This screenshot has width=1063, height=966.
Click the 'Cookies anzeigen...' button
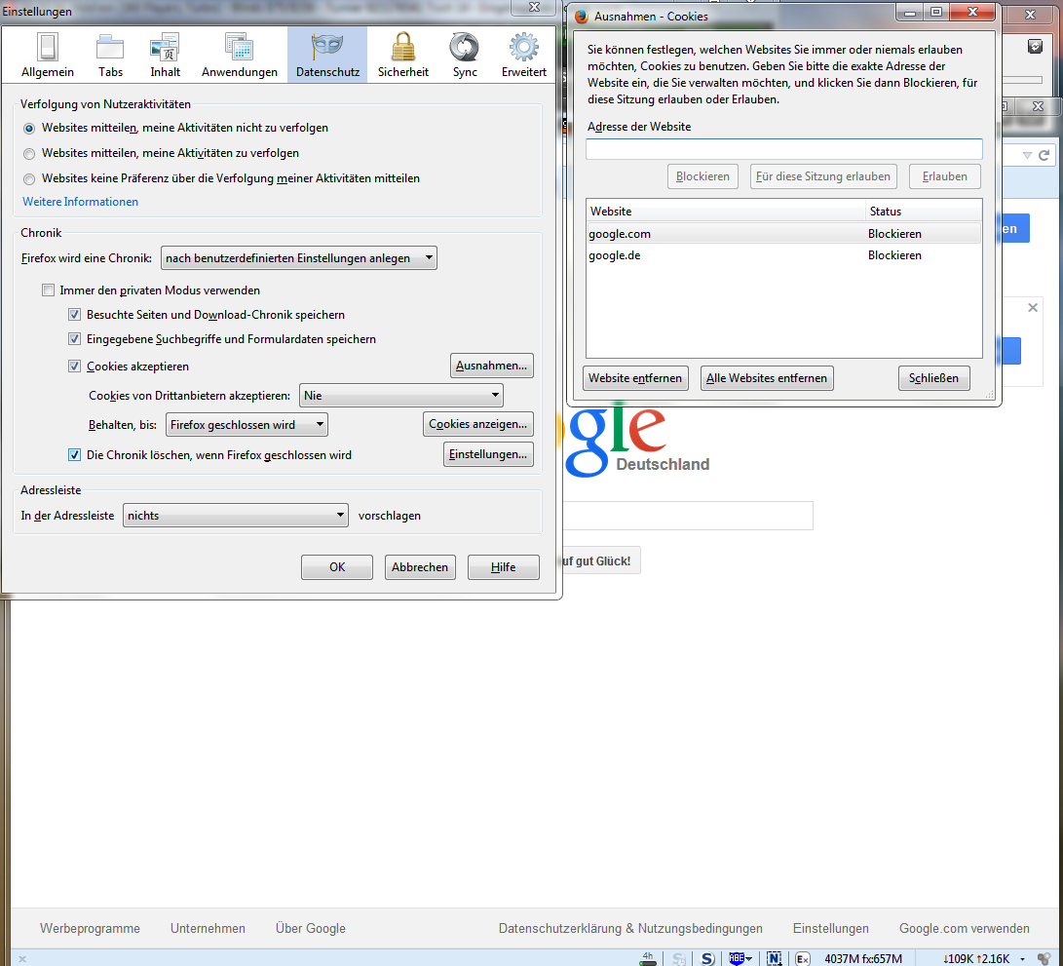[477, 424]
